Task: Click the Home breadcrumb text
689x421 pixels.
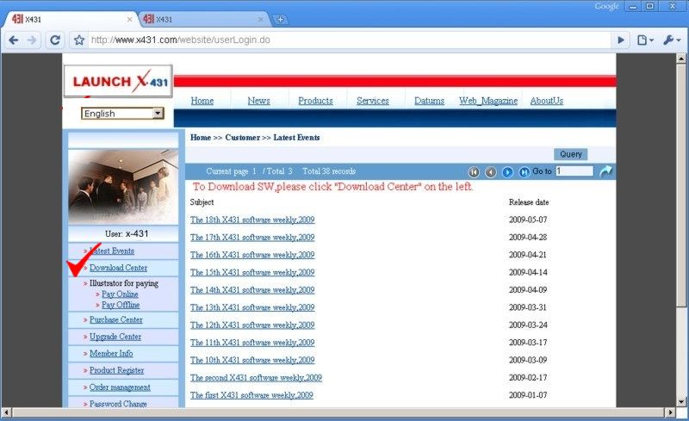Action: click(201, 138)
